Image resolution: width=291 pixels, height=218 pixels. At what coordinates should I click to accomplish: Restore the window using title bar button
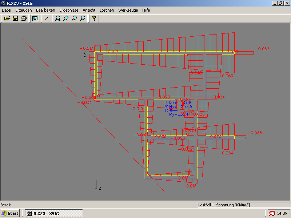(x=280, y=3)
